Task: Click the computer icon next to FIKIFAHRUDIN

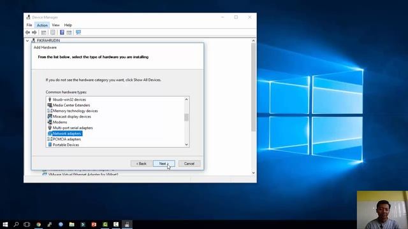Action: 33,41
